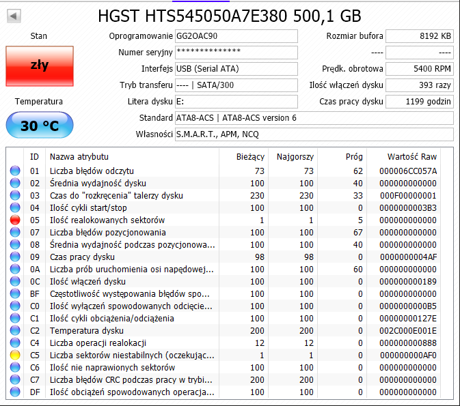This screenshot has height=406, width=460.
Task: Select the 'Ilość nie naprawionych sektorów' attribute name
Action: tap(112, 368)
